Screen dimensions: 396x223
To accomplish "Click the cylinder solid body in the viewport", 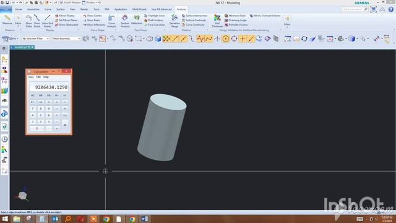I will coord(162,128).
